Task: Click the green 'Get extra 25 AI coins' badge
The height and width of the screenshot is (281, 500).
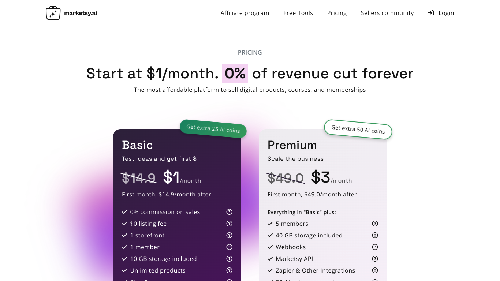Action: [213, 128]
